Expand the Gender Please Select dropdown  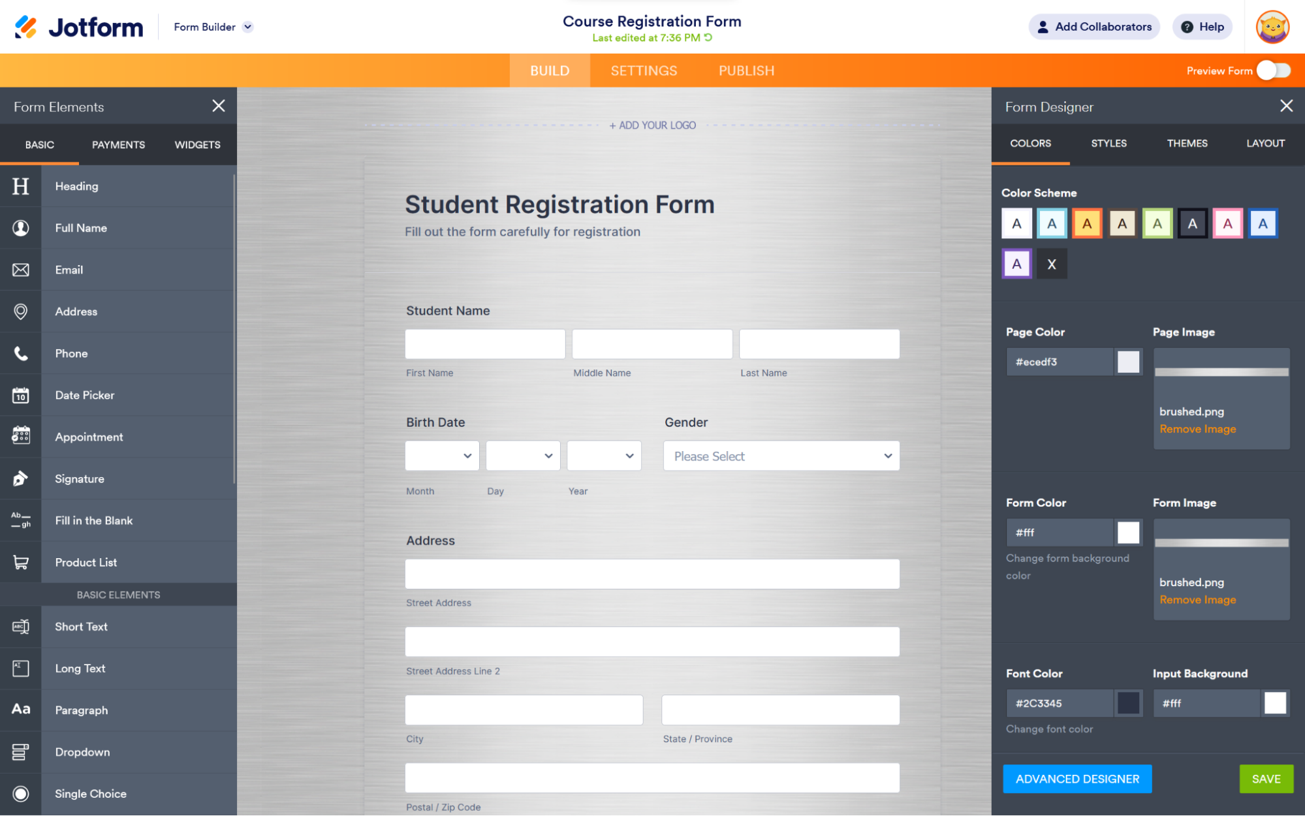pos(780,456)
